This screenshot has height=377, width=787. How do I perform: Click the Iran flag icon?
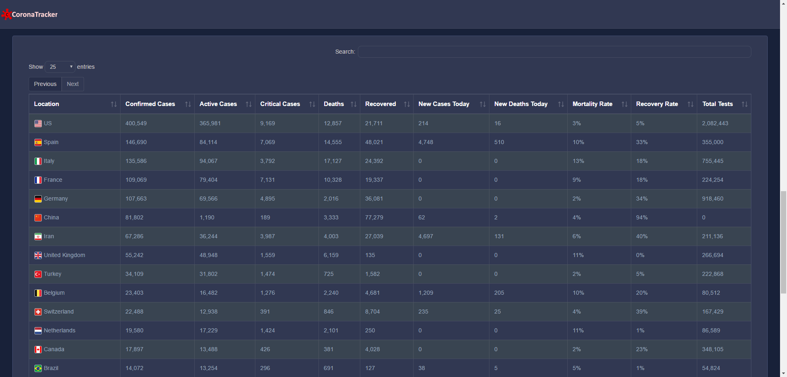click(38, 237)
